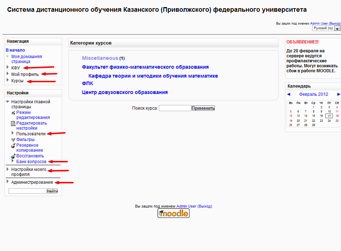
Task: Click the КФУ label in navigation
Action: (15, 68)
